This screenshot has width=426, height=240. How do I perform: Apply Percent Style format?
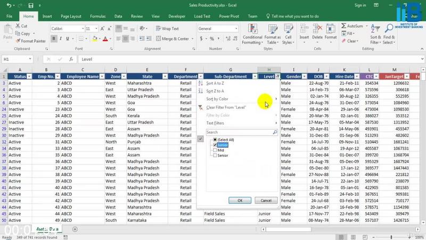point(211,38)
